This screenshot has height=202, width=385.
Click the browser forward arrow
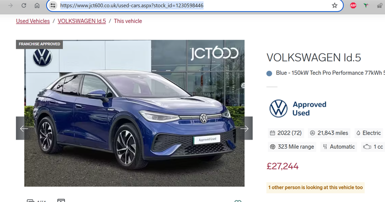[x=11, y=5]
